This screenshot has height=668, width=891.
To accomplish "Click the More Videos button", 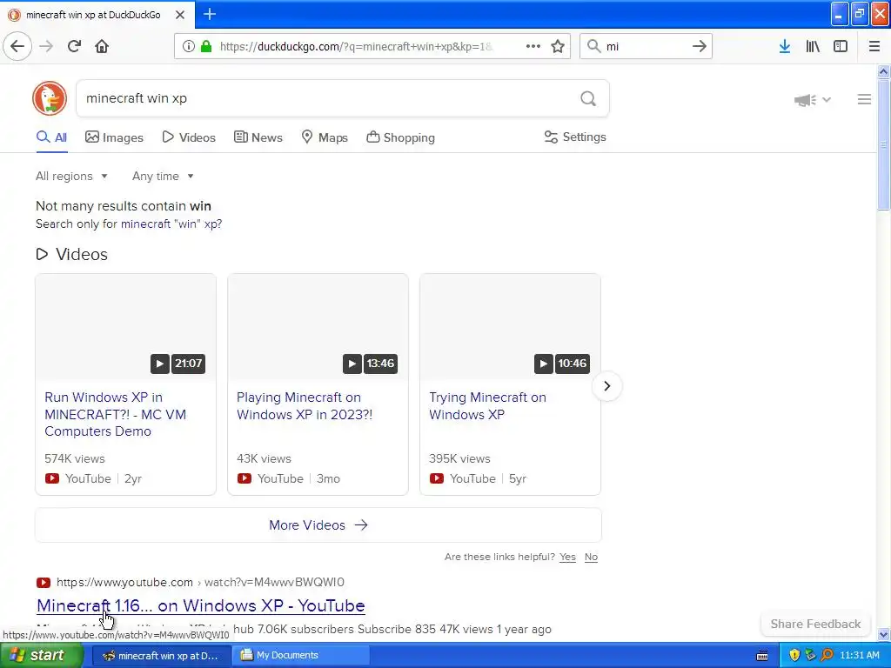I will pos(318,524).
